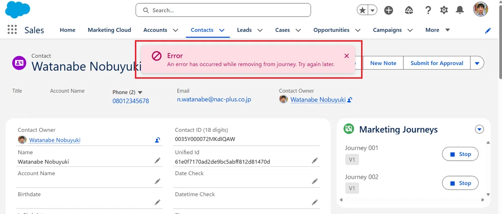Open the Help question mark icon
The height and width of the screenshot is (214, 502).
pyautogui.click(x=428, y=10)
